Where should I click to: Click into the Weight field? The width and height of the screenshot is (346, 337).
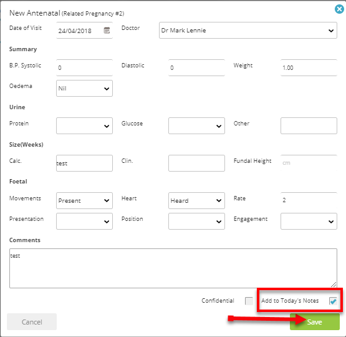309,67
